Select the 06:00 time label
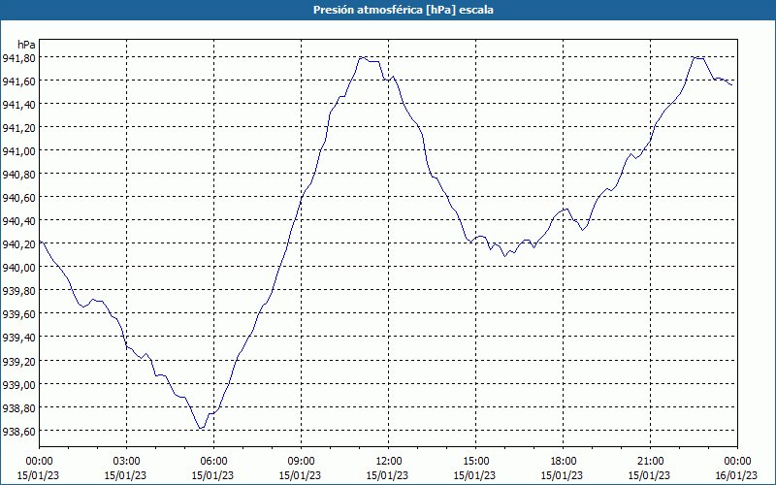This screenshot has width=776, height=485. 213,462
